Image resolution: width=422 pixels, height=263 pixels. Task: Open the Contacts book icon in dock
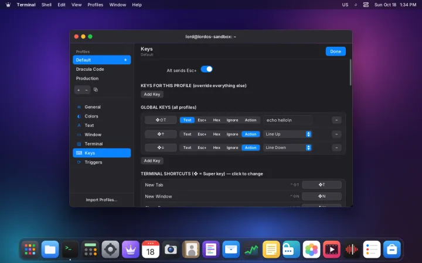191,250
